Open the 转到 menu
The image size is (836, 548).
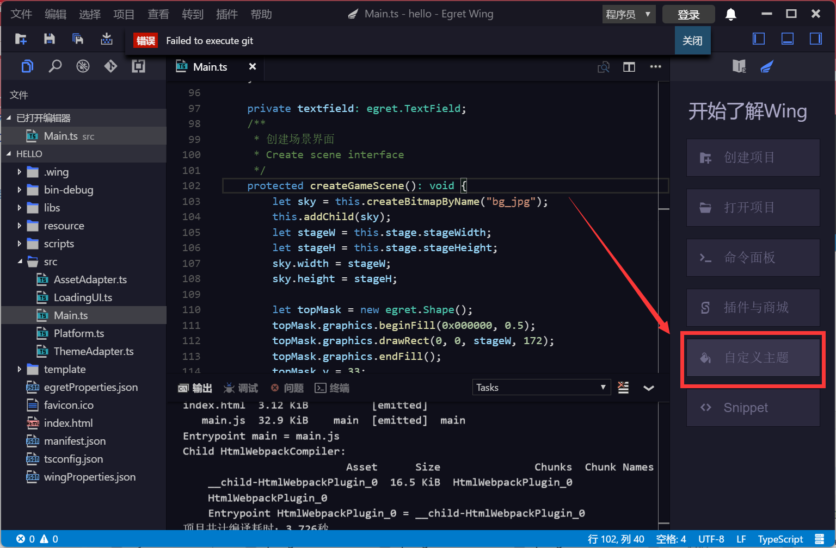[x=193, y=14]
